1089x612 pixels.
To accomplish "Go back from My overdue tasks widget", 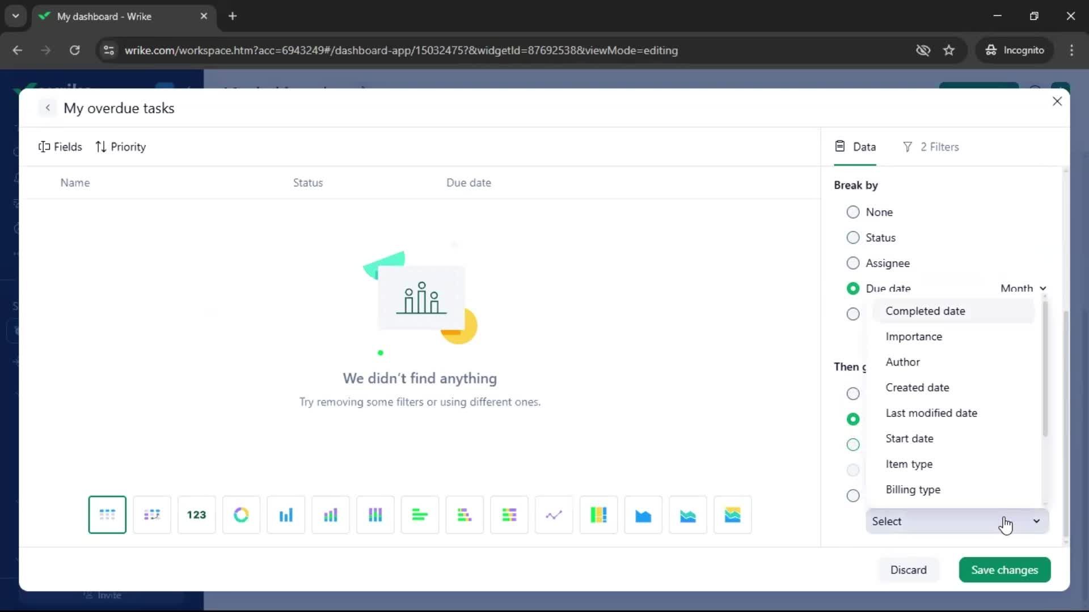I will [48, 108].
